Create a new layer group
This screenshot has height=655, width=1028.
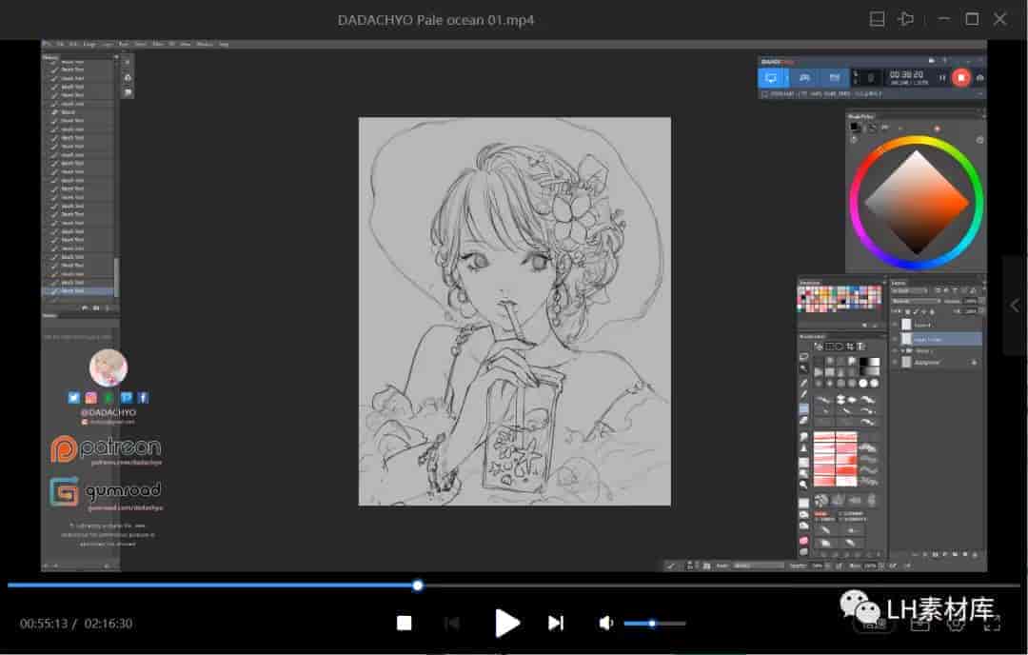pyautogui.click(x=955, y=555)
